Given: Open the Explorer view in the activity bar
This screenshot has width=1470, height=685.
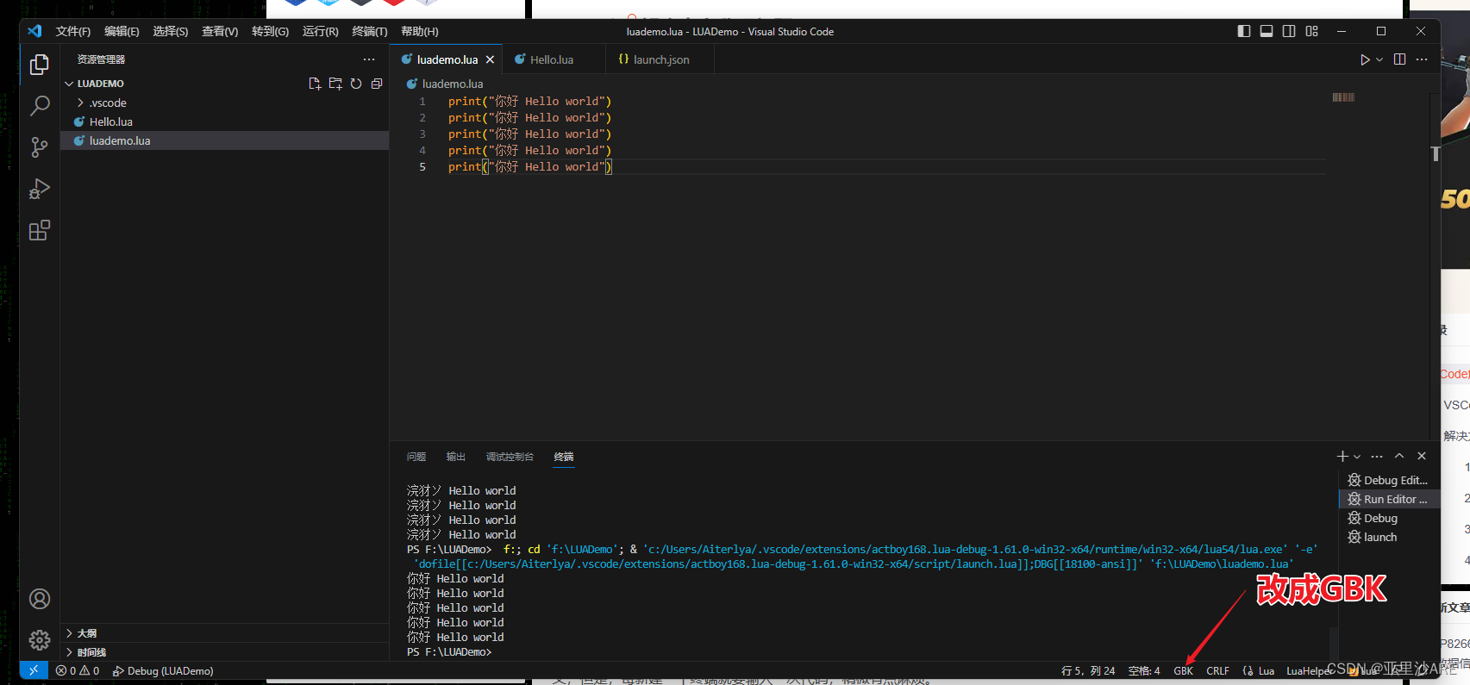Looking at the screenshot, I should [x=40, y=65].
